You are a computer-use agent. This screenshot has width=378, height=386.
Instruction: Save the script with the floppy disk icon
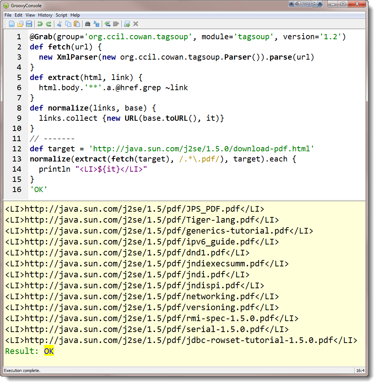click(x=29, y=24)
